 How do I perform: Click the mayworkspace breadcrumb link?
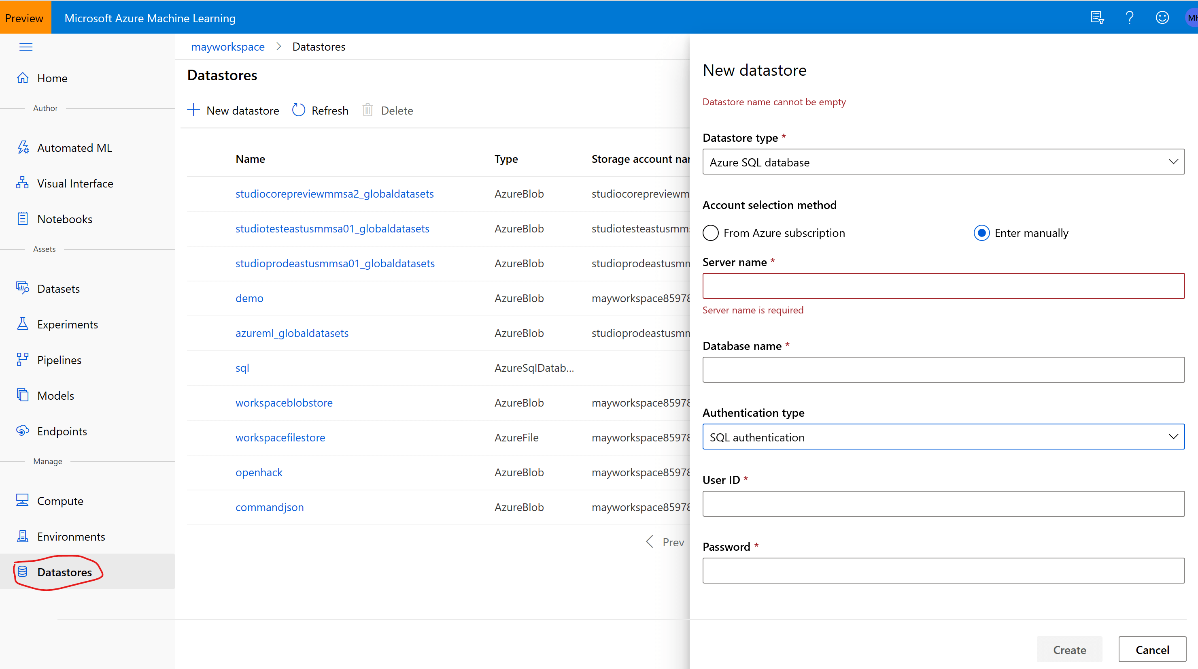[227, 47]
